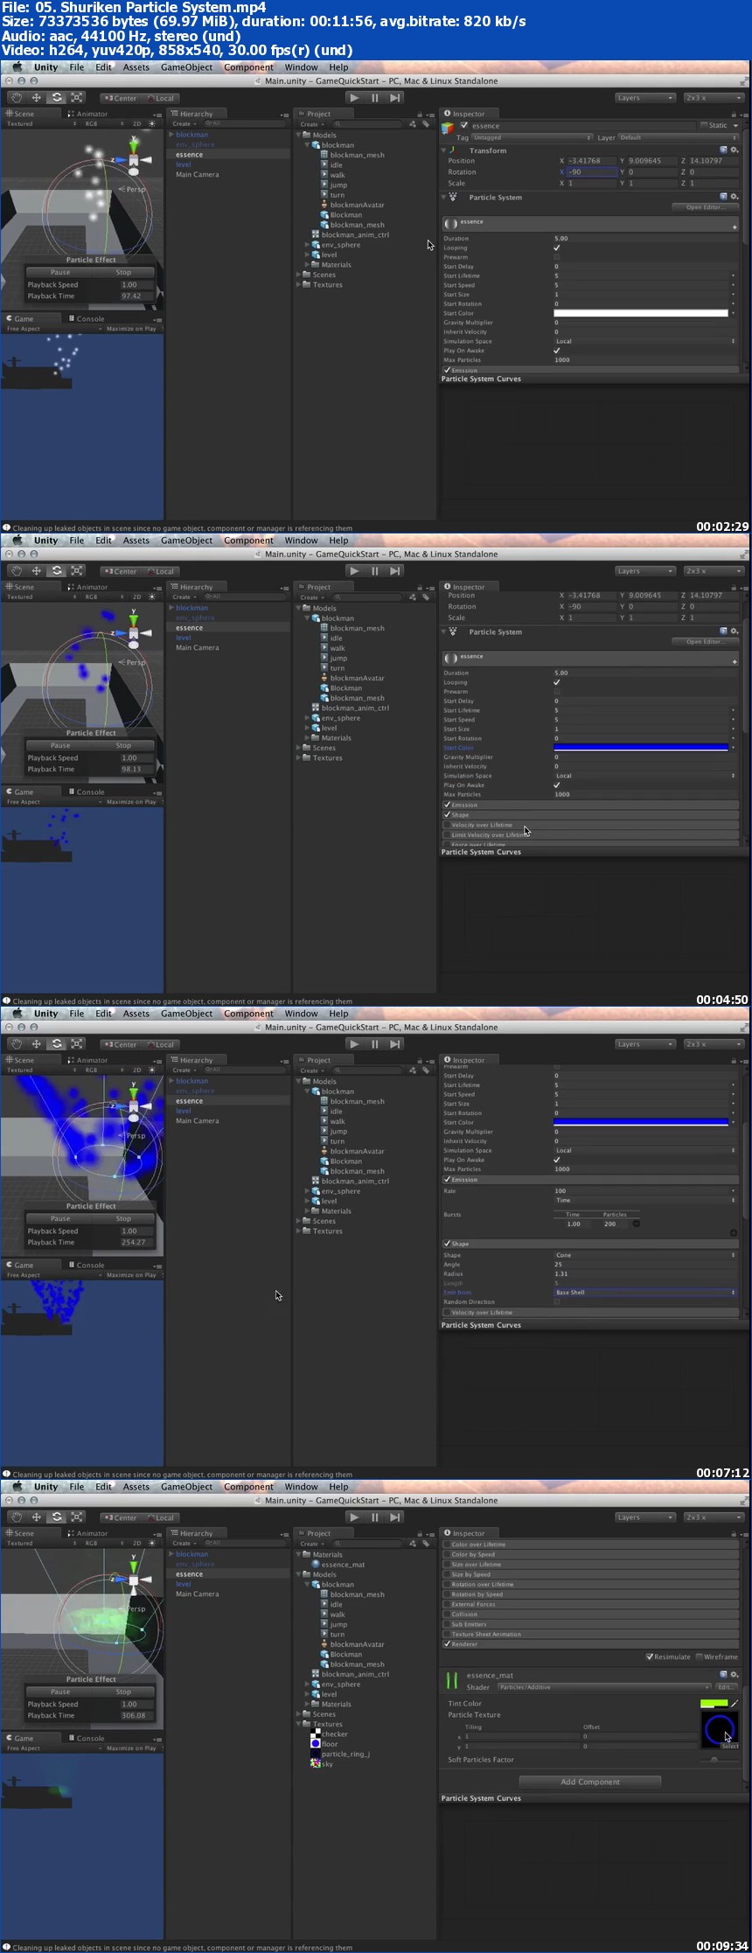Click the eyedropper beside Tint Color

click(735, 1704)
